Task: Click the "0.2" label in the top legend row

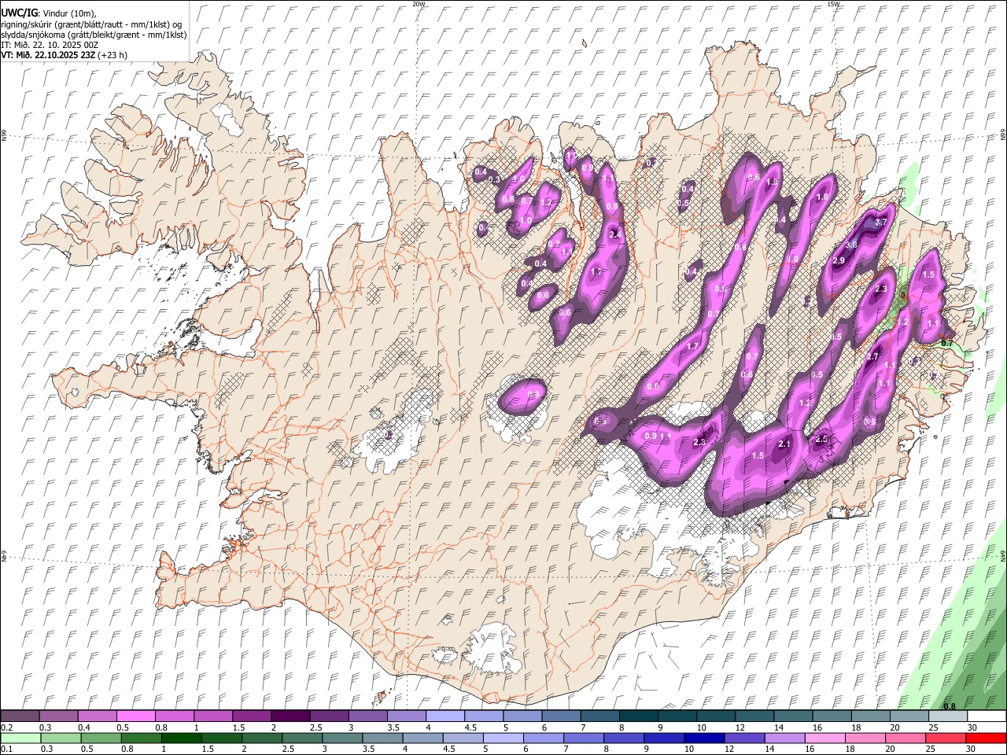Action: click(x=7, y=727)
